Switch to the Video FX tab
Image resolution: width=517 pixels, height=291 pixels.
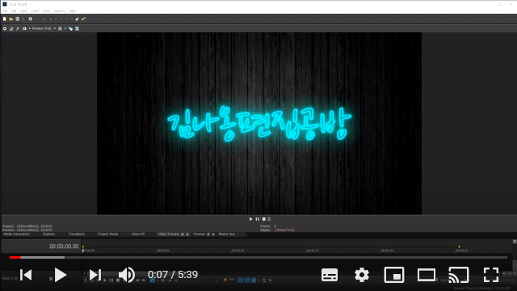coord(138,234)
